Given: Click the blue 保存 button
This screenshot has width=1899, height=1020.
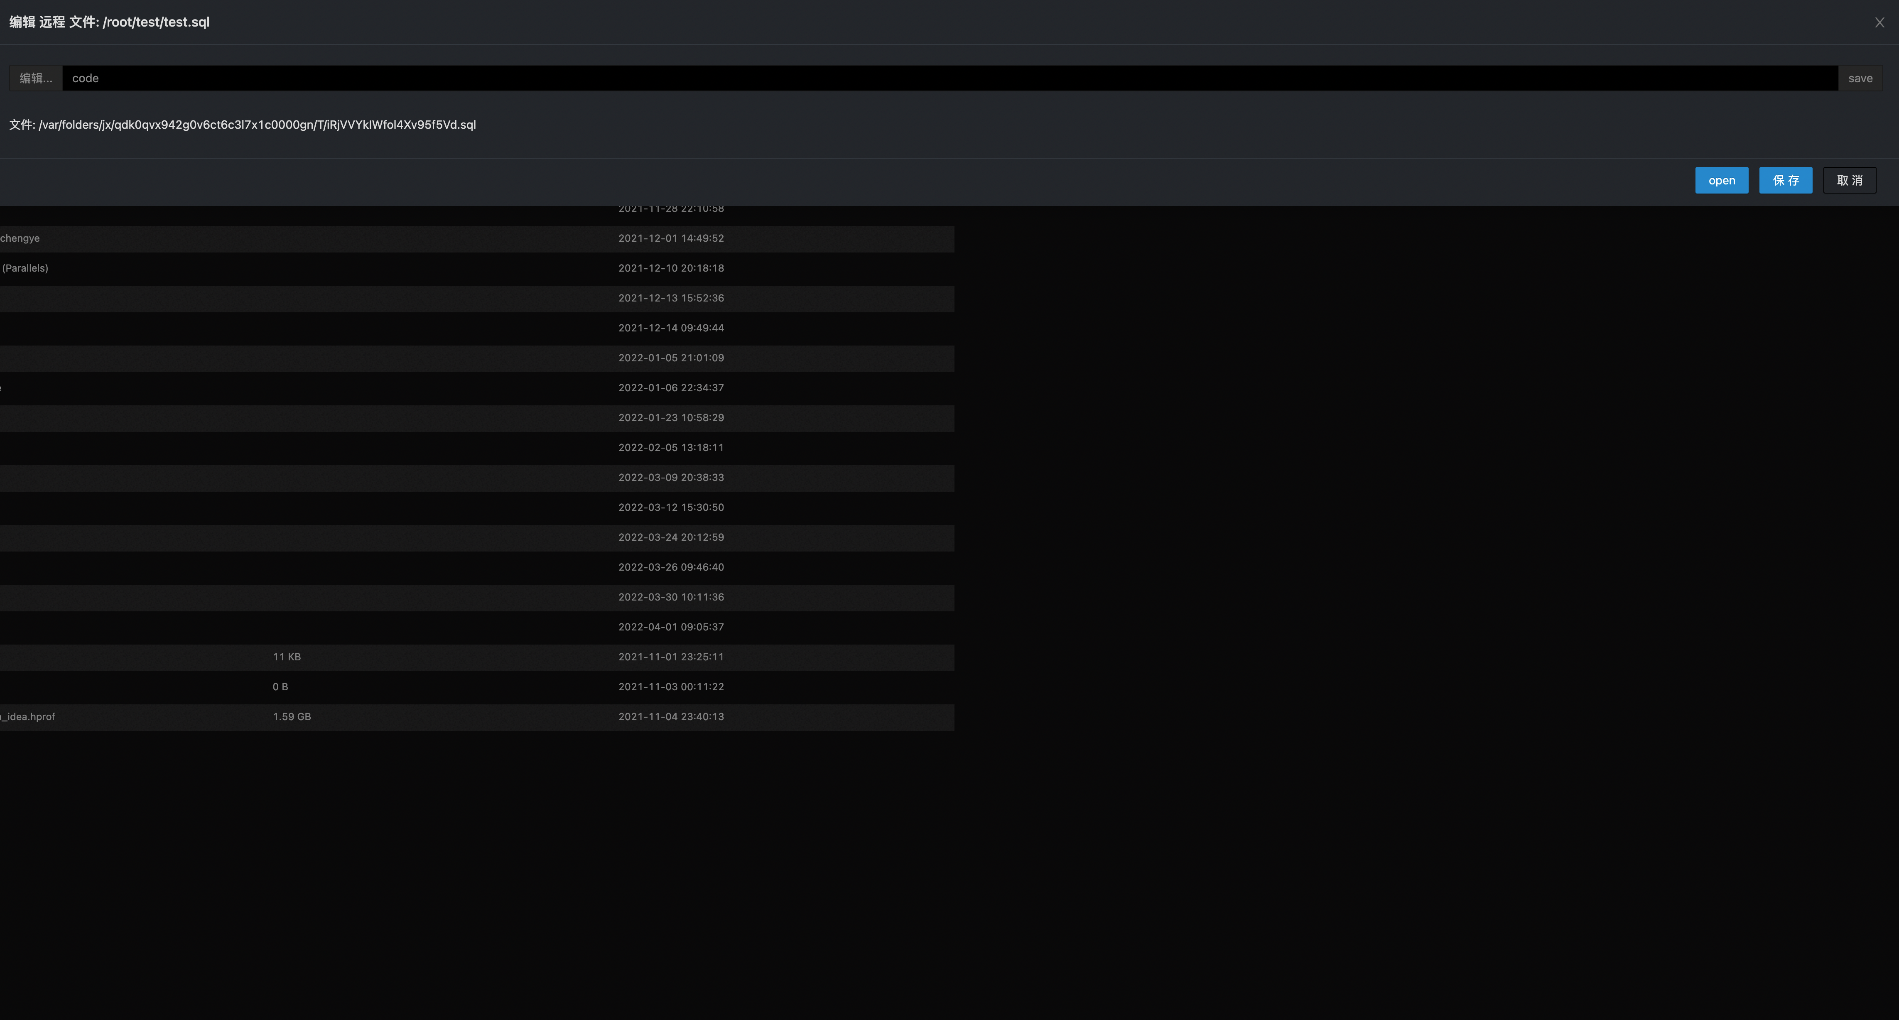Looking at the screenshot, I should tap(1786, 181).
